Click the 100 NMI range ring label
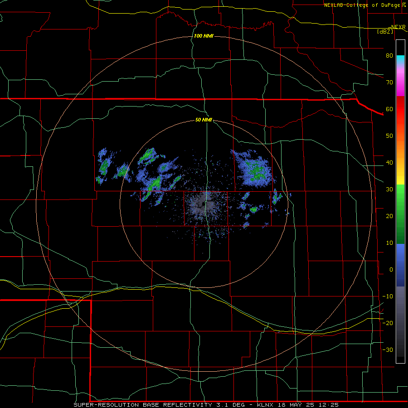 pyautogui.click(x=204, y=36)
